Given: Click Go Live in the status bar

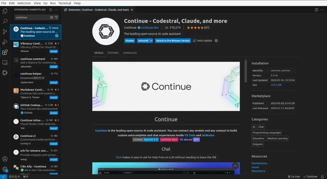Looking at the screenshot, I should click(294, 177).
